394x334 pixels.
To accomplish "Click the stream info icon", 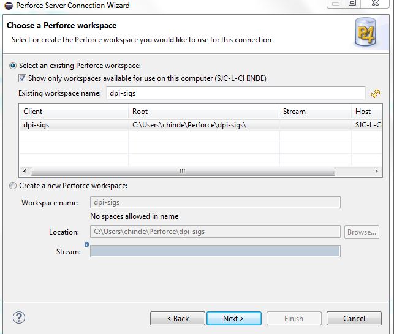I will [86, 245].
